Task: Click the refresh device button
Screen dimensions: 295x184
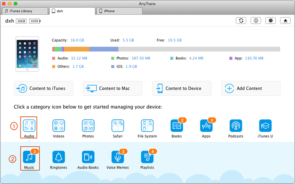Action: point(241,21)
